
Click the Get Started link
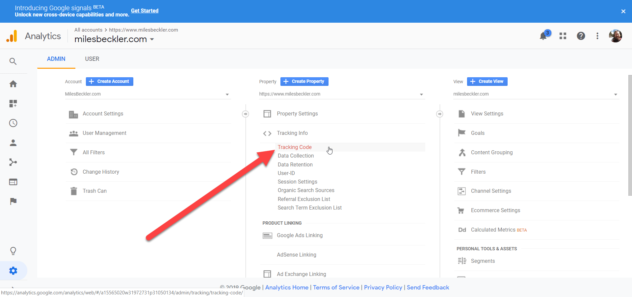[145, 11]
